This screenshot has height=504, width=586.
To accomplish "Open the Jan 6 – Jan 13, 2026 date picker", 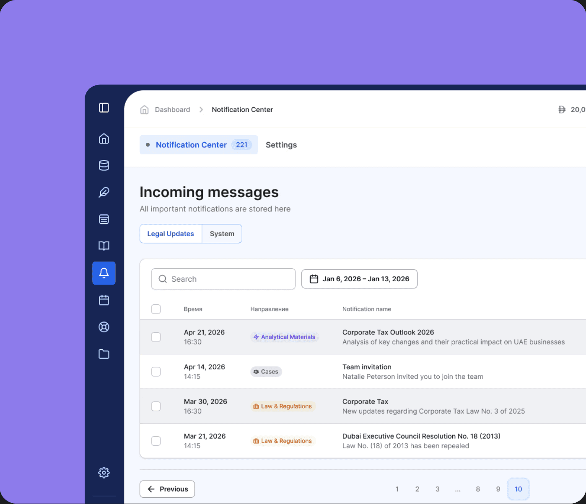I will [359, 279].
